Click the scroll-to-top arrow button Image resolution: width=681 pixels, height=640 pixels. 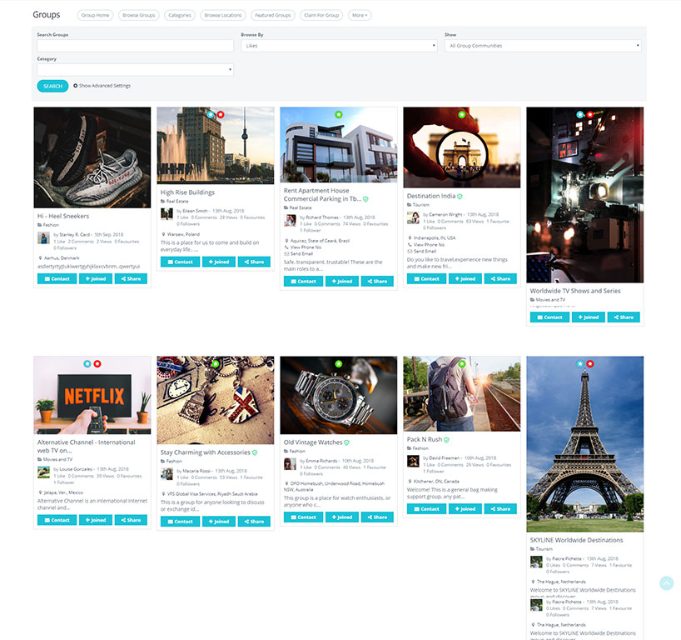(x=666, y=583)
